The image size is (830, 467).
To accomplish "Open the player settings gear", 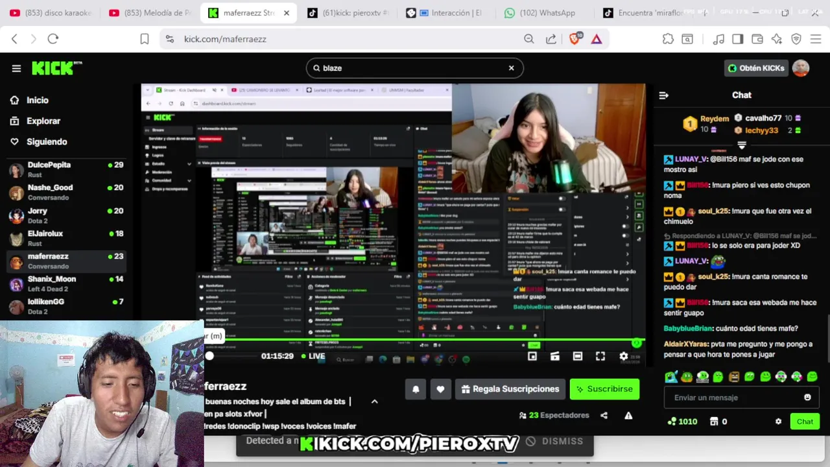I will point(624,356).
